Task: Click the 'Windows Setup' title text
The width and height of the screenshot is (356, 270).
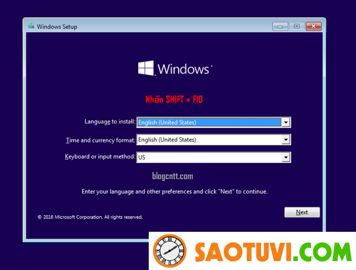Action: pyautogui.click(x=57, y=27)
